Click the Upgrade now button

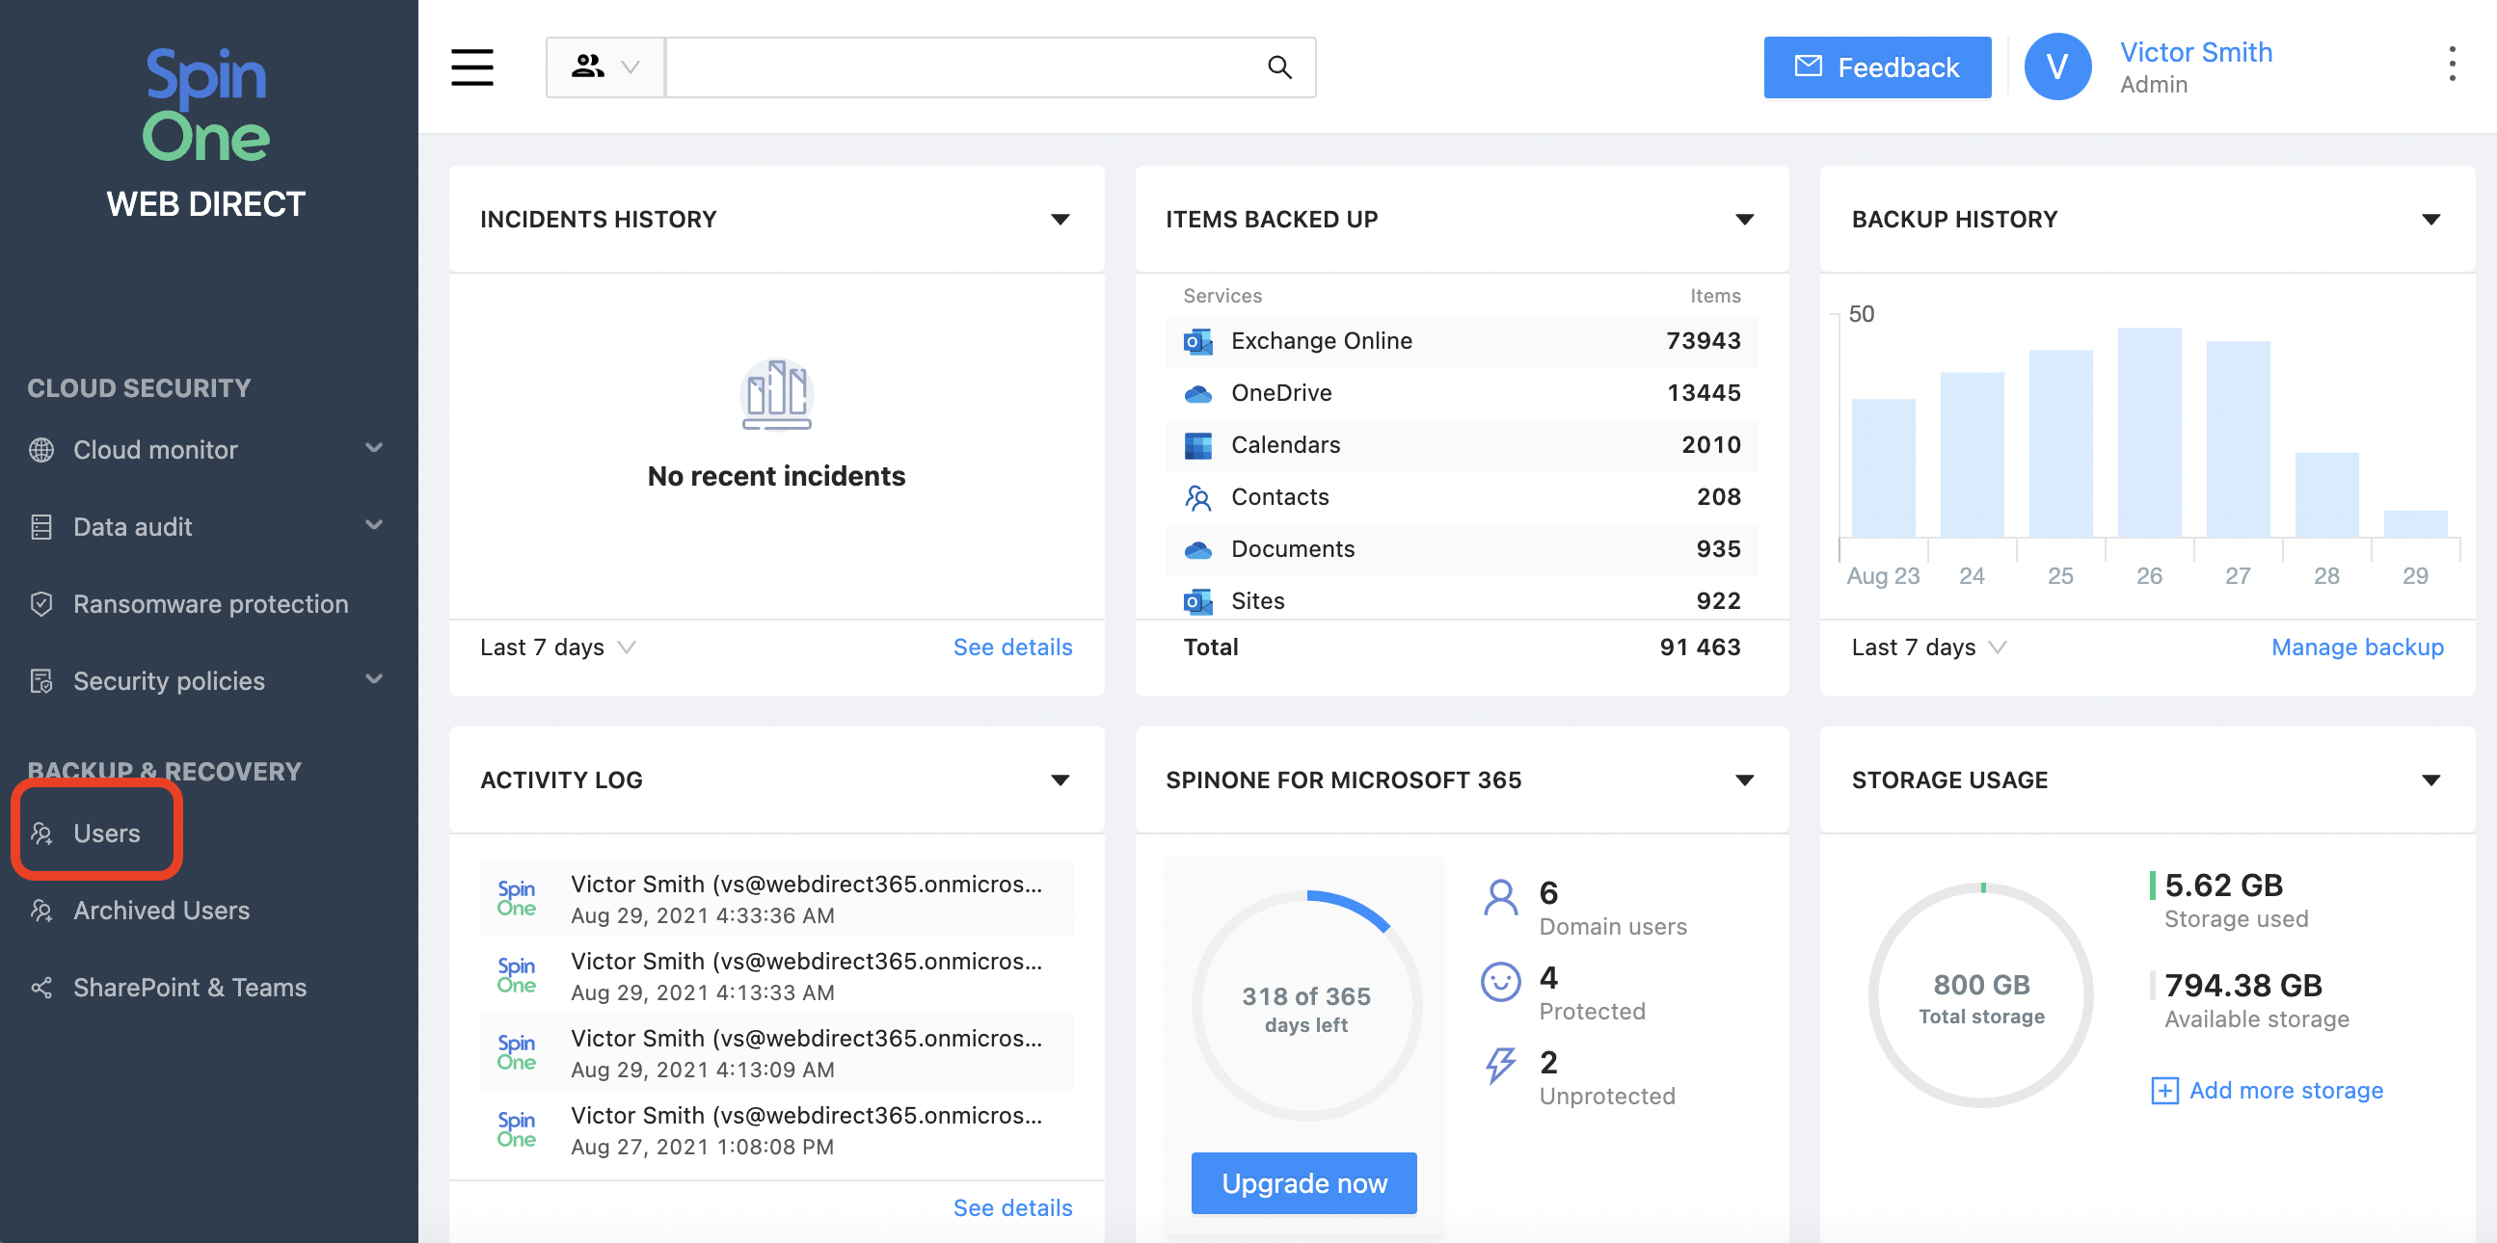pos(1302,1183)
